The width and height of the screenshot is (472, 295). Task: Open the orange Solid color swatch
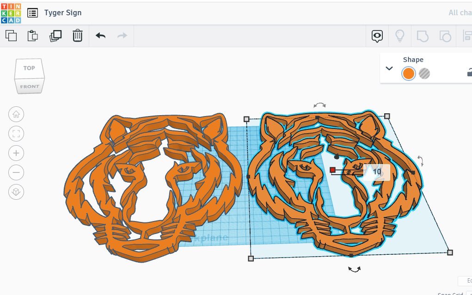tap(408, 74)
